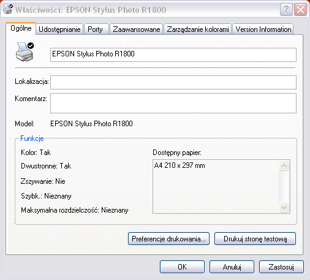Click into the Komentarz text box
310x280 pixels.
click(x=173, y=103)
